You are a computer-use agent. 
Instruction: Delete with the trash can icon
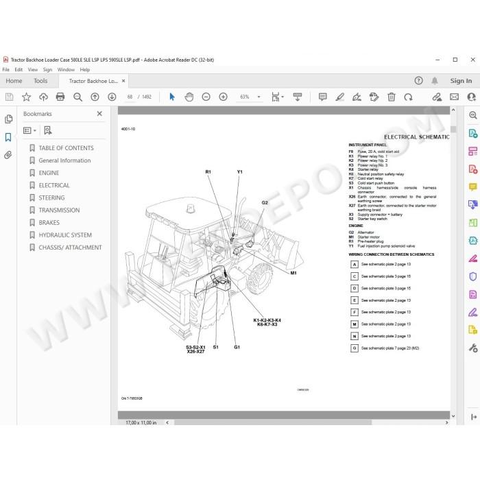click(392, 97)
